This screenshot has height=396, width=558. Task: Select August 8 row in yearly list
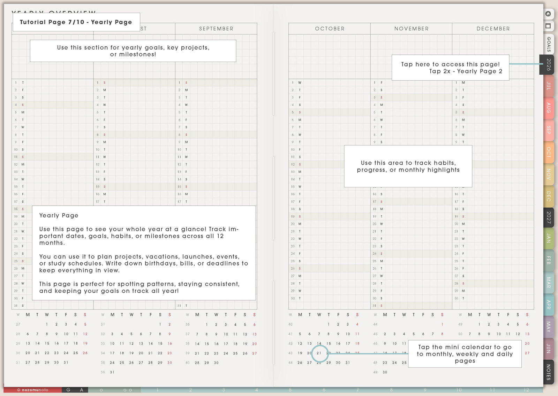[x=134, y=135]
